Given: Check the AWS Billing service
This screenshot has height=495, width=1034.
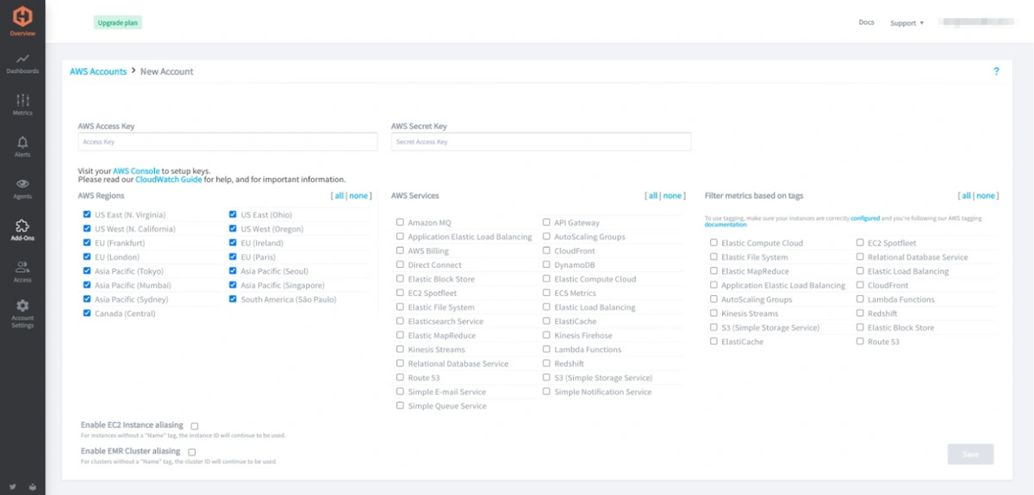Looking at the screenshot, I should tap(400, 251).
